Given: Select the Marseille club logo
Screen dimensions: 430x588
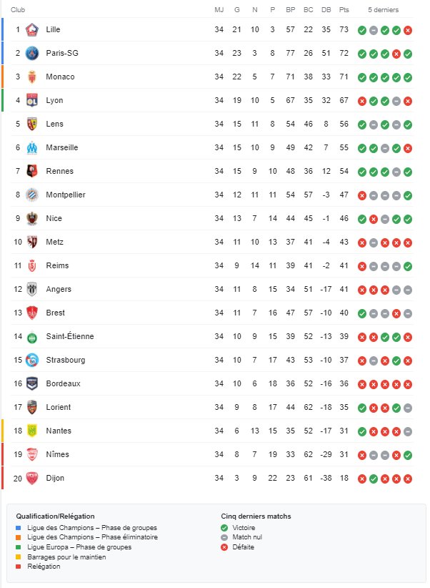Looking at the screenshot, I should [x=32, y=148].
